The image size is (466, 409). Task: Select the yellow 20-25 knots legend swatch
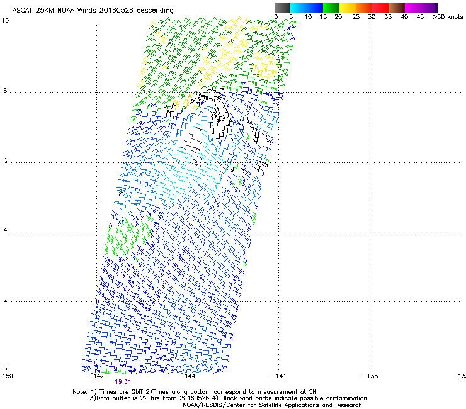(x=348, y=8)
